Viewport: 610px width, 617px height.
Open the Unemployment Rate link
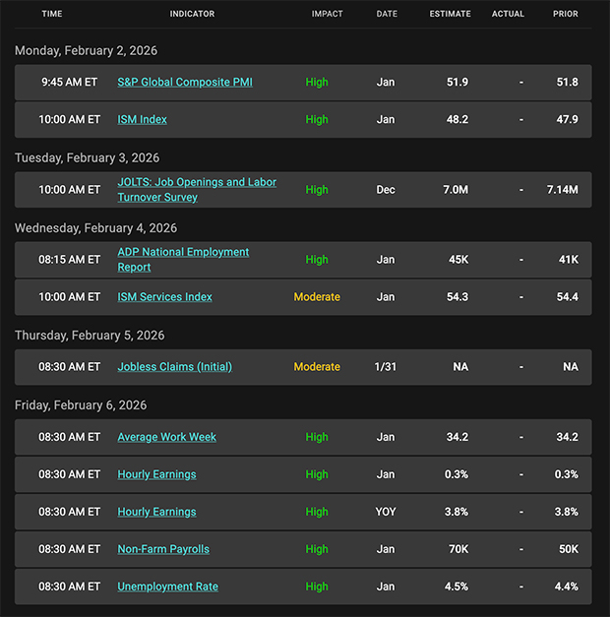click(167, 586)
